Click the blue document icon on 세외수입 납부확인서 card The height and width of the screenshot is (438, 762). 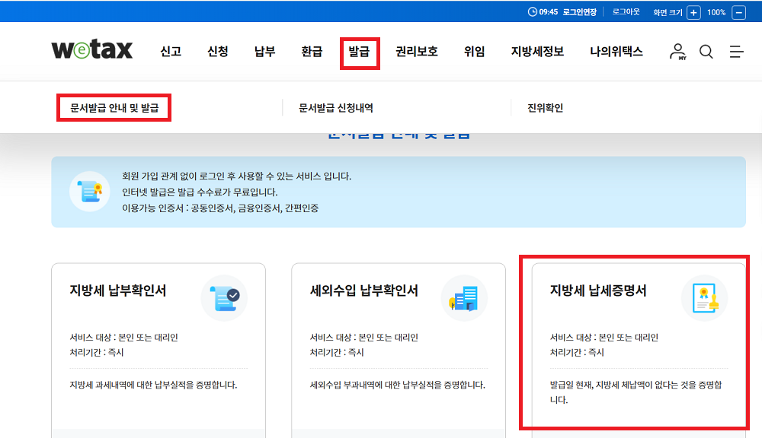pyautogui.click(x=465, y=298)
